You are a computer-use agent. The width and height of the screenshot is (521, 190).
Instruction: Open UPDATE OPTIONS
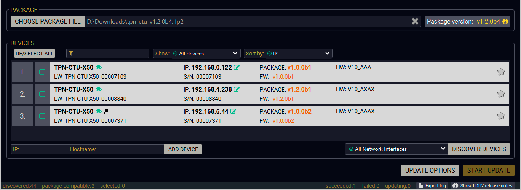tap(430, 170)
